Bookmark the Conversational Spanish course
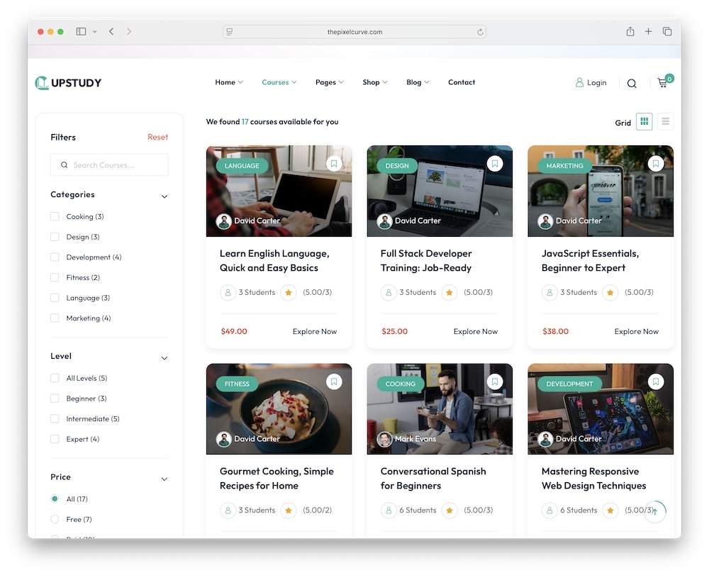Viewport: 709px width, 575px height. tap(495, 382)
